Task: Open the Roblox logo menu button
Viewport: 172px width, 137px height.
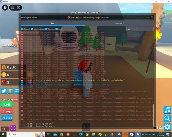Action: [x=5, y=8]
